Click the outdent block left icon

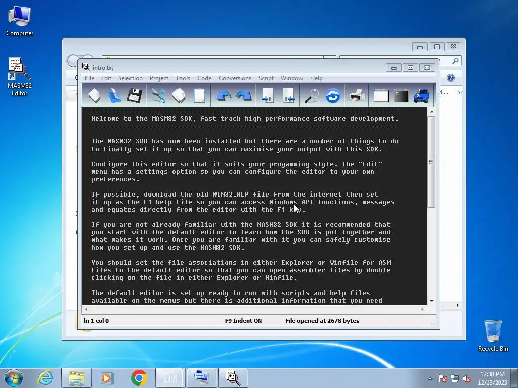pos(288,95)
